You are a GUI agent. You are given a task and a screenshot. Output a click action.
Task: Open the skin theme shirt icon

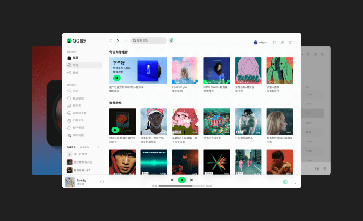(x=274, y=43)
